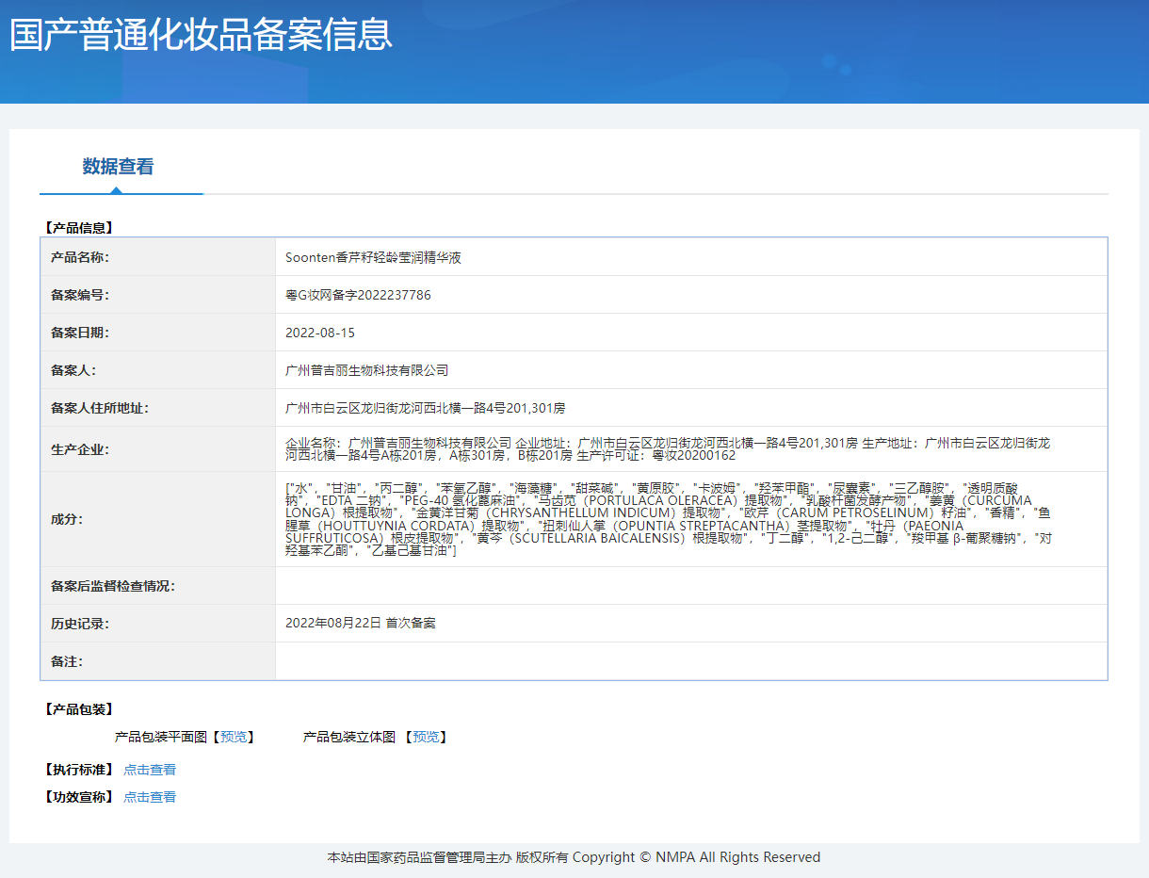Image resolution: width=1149 pixels, height=878 pixels.
Task: Click the NMPA copyright footer text
Action: coord(574,857)
